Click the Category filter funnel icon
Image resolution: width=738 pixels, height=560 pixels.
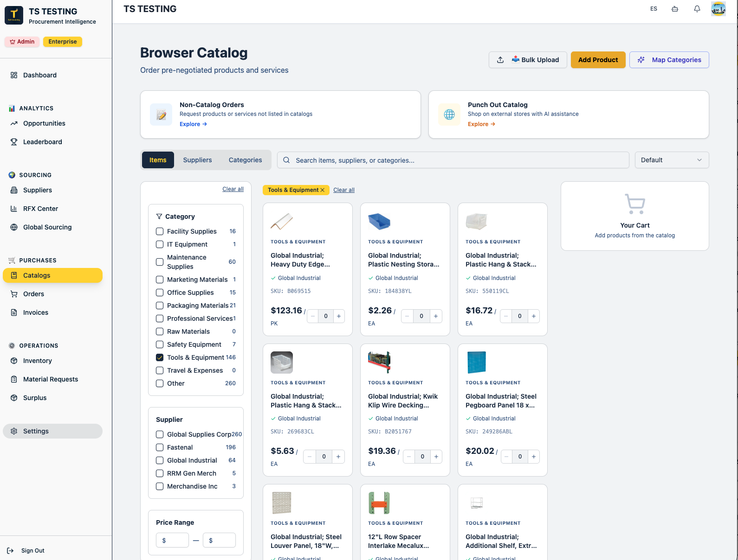[159, 216]
